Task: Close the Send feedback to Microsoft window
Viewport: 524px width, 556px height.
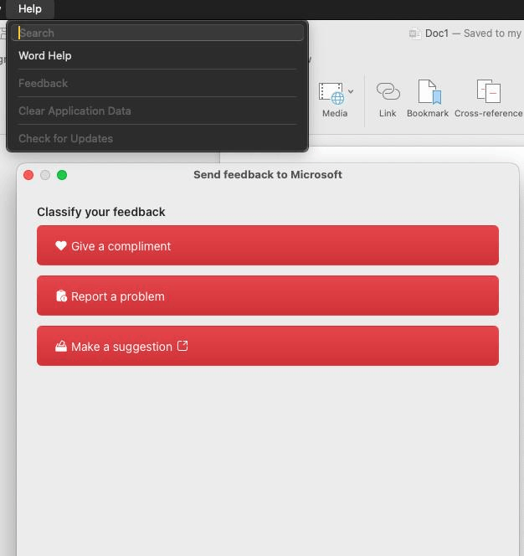Action: coord(28,175)
